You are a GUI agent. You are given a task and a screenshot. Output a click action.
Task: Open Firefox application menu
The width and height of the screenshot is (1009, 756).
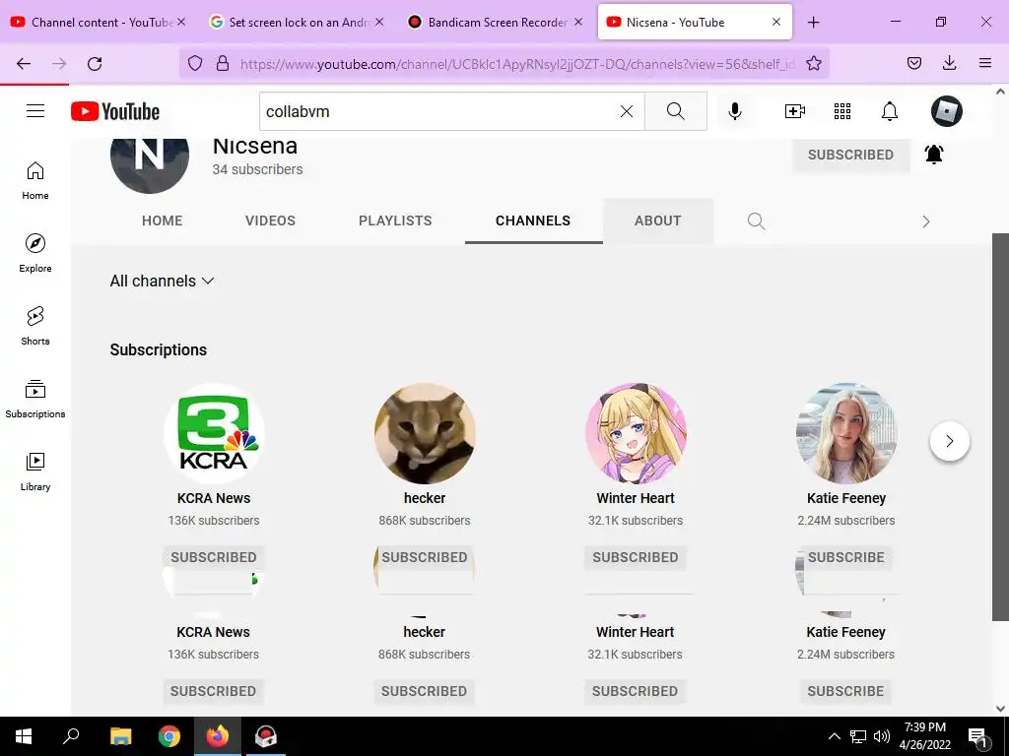(984, 63)
